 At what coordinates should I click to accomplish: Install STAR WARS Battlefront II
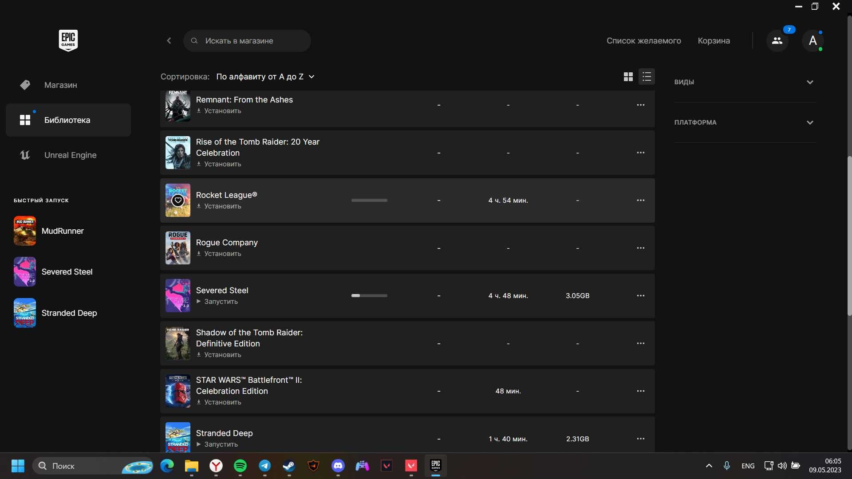pyautogui.click(x=219, y=402)
